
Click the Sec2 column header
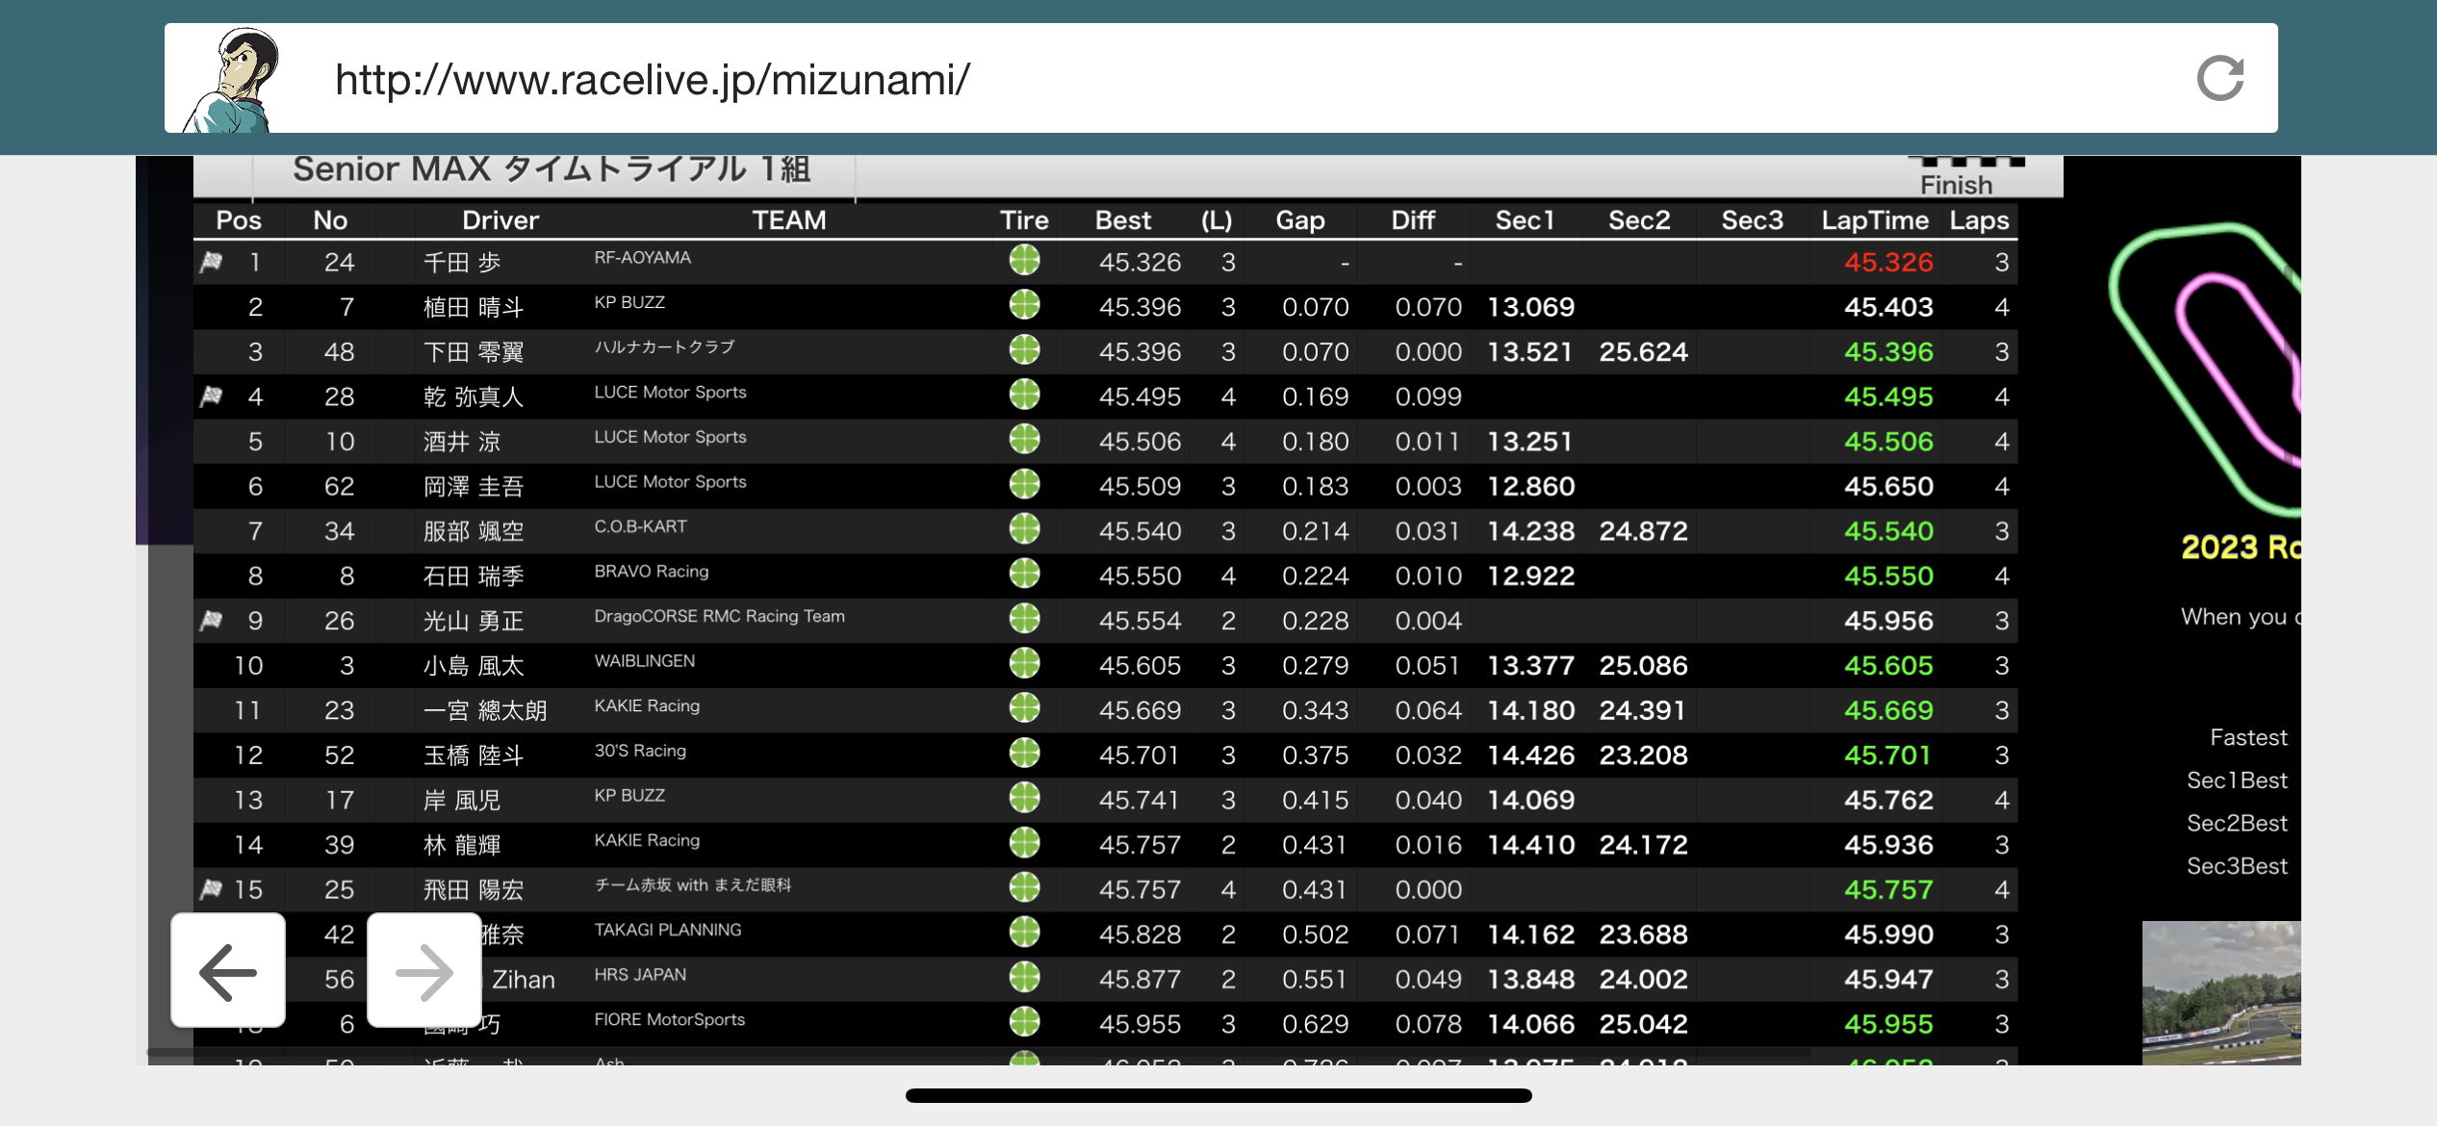pyautogui.click(x=1639, y=220)
